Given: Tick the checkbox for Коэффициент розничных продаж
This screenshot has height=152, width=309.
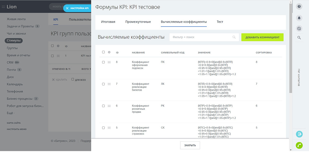Looking at the screenshot, I should pos(103,106).
